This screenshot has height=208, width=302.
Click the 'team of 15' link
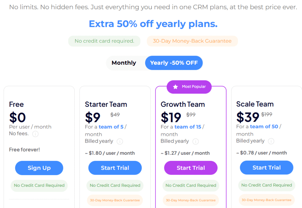click(188, 127)
